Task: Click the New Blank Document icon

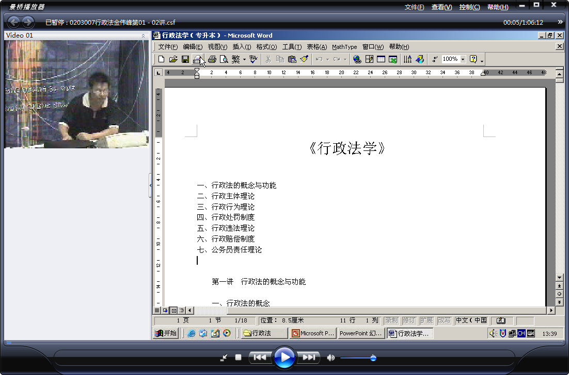Action: click(162, 59)
